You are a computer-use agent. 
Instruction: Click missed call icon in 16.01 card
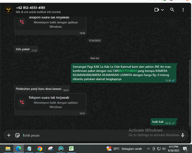pyautogui.click(x=22, y=102)
